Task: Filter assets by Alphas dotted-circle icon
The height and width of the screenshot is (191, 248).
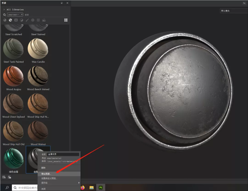Action: [33, 20]
